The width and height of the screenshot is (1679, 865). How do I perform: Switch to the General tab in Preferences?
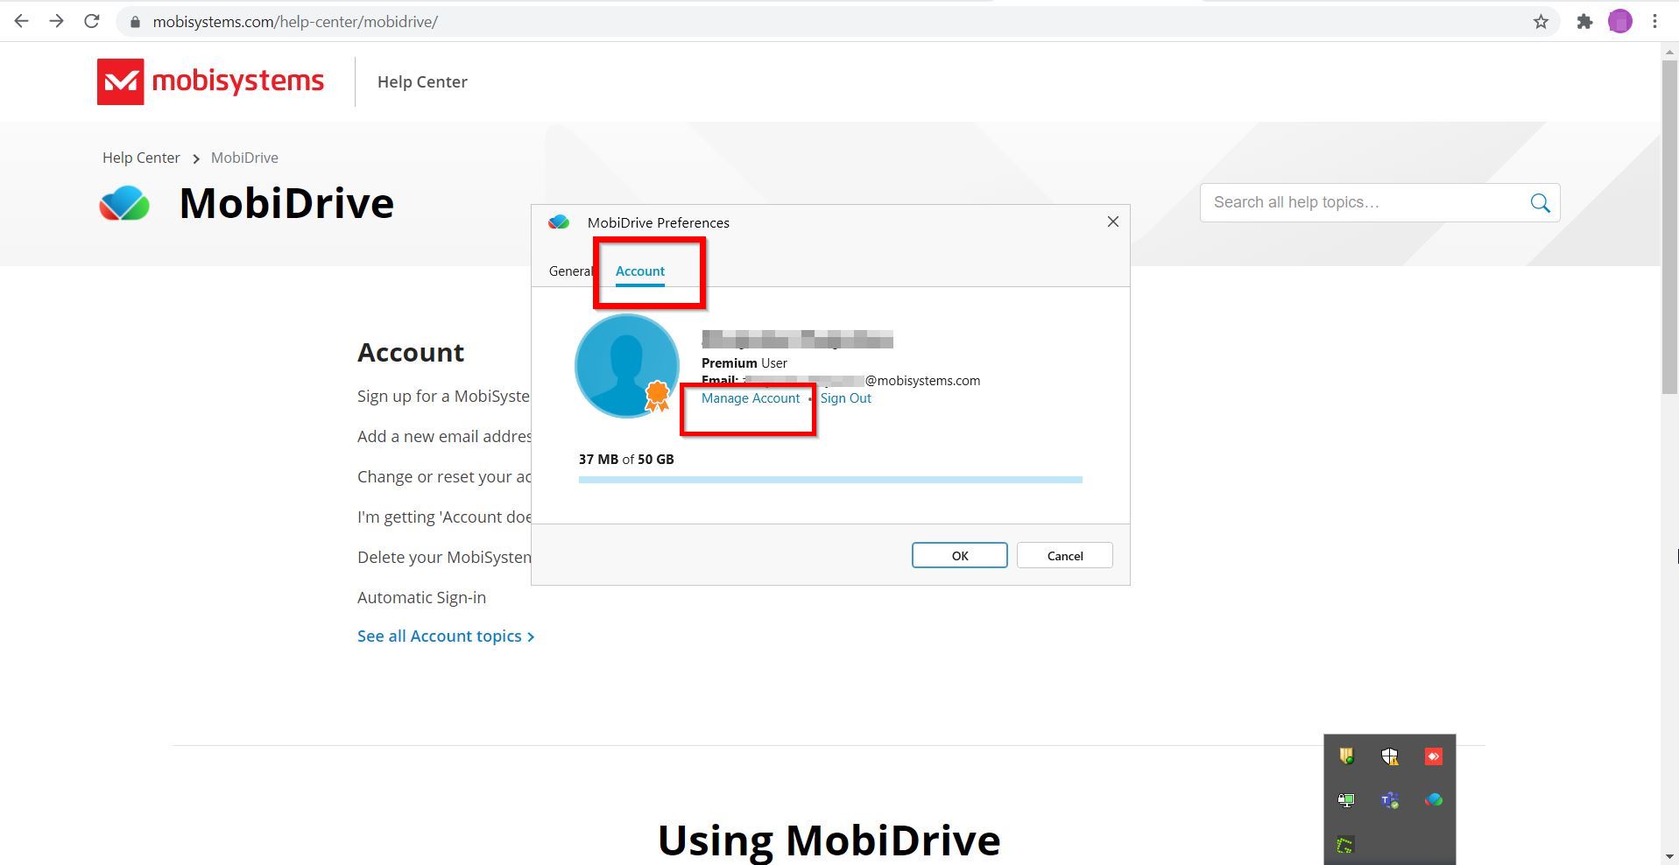point(571,271)
